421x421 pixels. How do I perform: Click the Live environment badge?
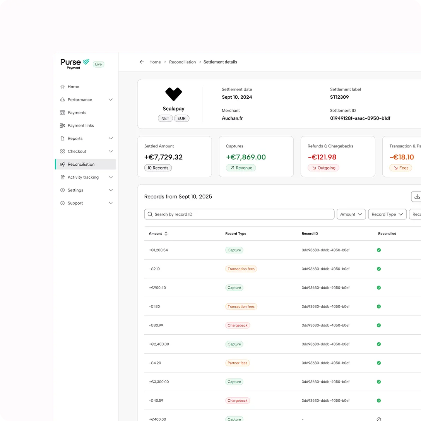pos(98,64)
